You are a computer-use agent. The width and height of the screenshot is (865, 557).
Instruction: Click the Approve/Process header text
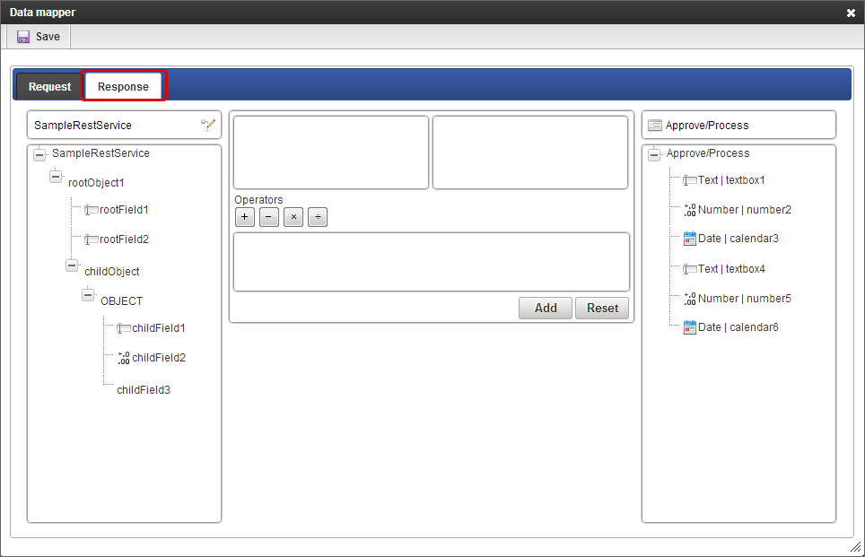point(707,126)
